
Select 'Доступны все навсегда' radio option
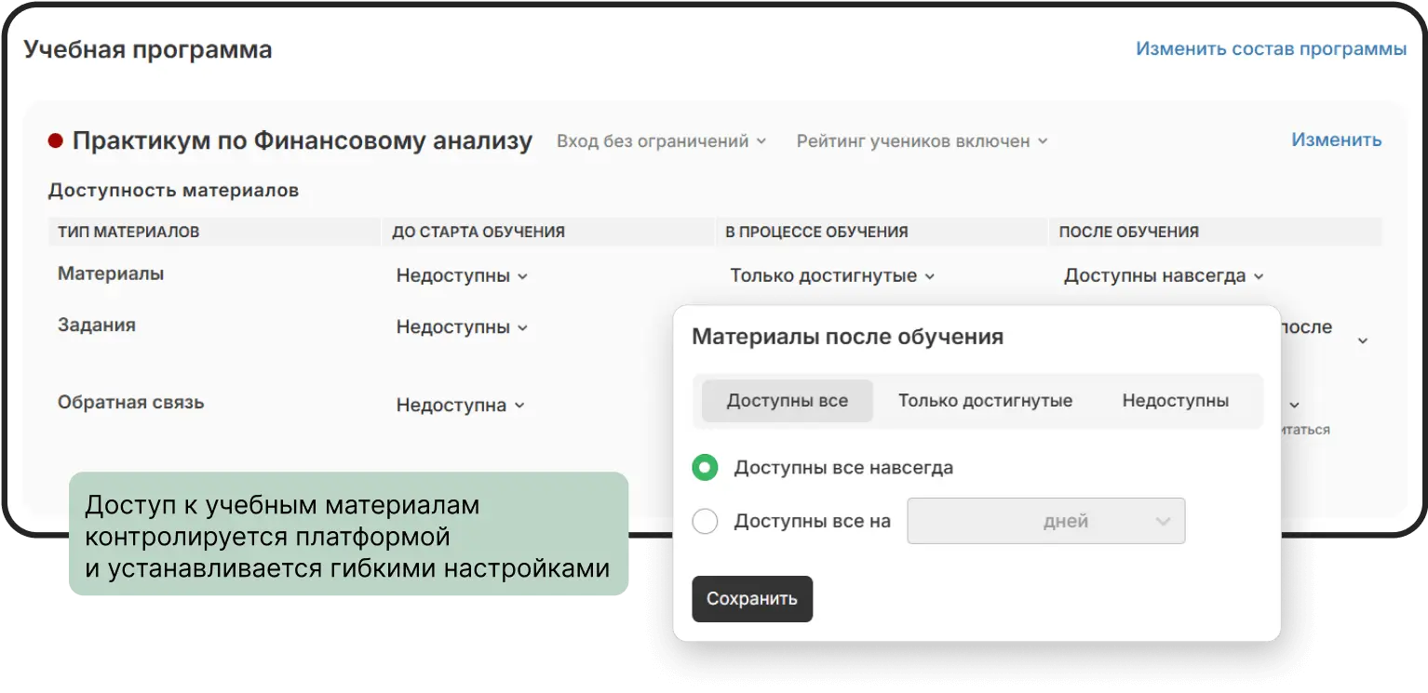[x=706, y=468]
